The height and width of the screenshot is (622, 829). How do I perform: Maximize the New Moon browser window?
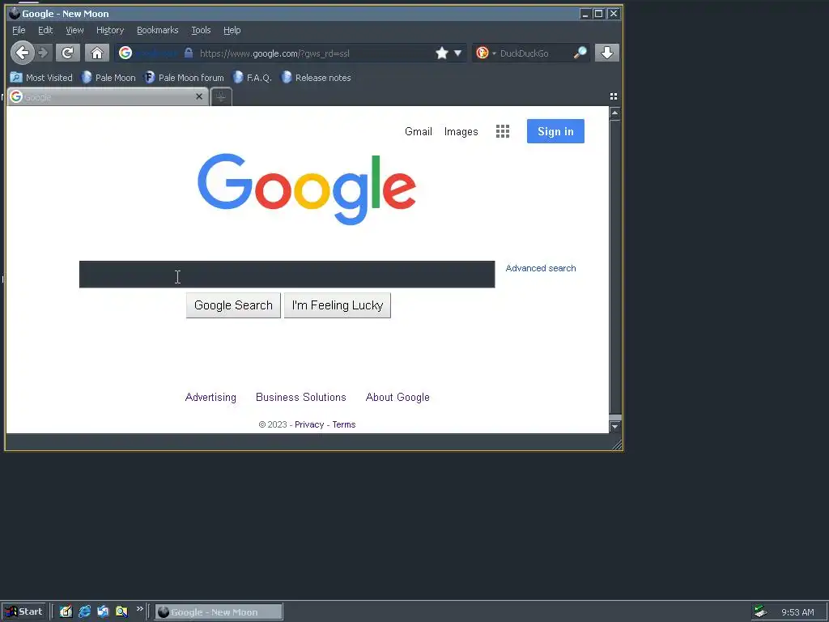[598, 14]
